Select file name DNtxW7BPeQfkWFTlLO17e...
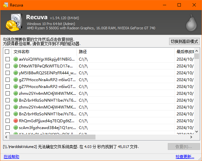 click(x=46, y=66)
